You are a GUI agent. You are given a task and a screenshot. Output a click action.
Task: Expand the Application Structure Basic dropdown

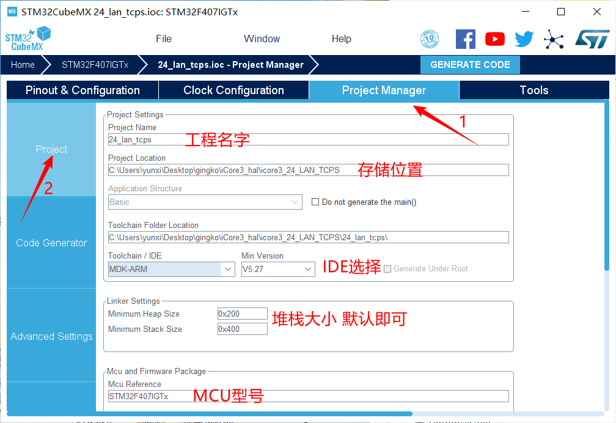295,202
